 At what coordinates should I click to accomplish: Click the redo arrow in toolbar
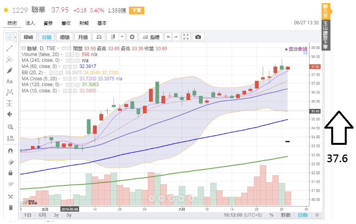tap(176, 37)
